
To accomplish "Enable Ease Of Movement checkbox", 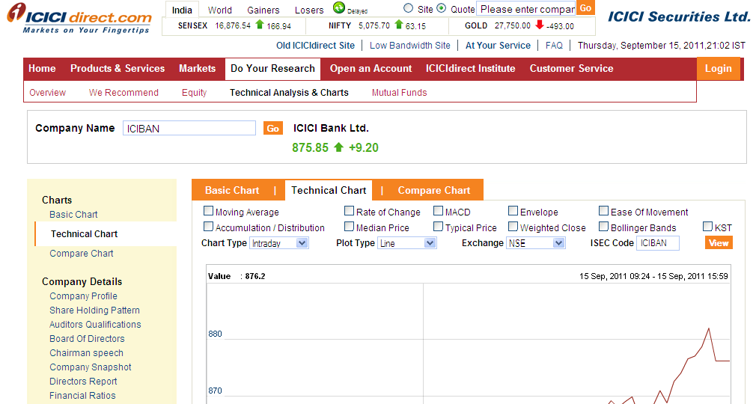I will coord(603,211).
